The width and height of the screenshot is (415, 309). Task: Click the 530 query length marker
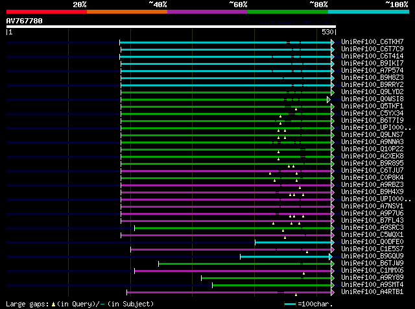327,32
